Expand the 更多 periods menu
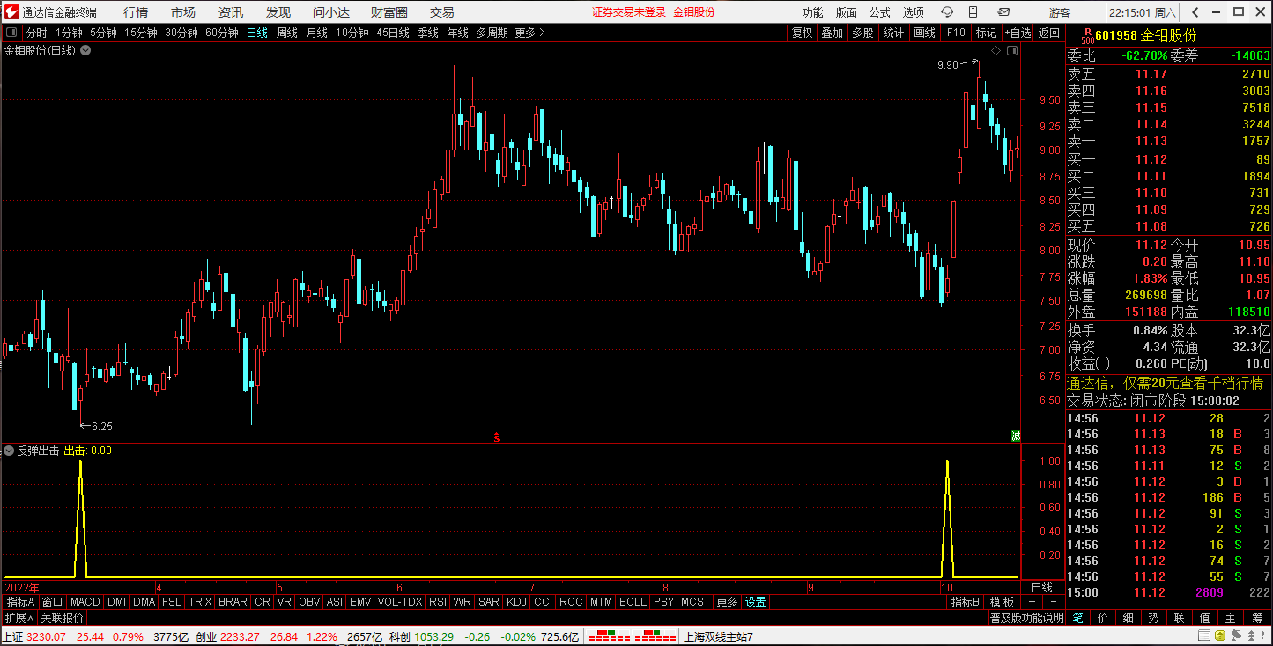 tap(530, 33)
